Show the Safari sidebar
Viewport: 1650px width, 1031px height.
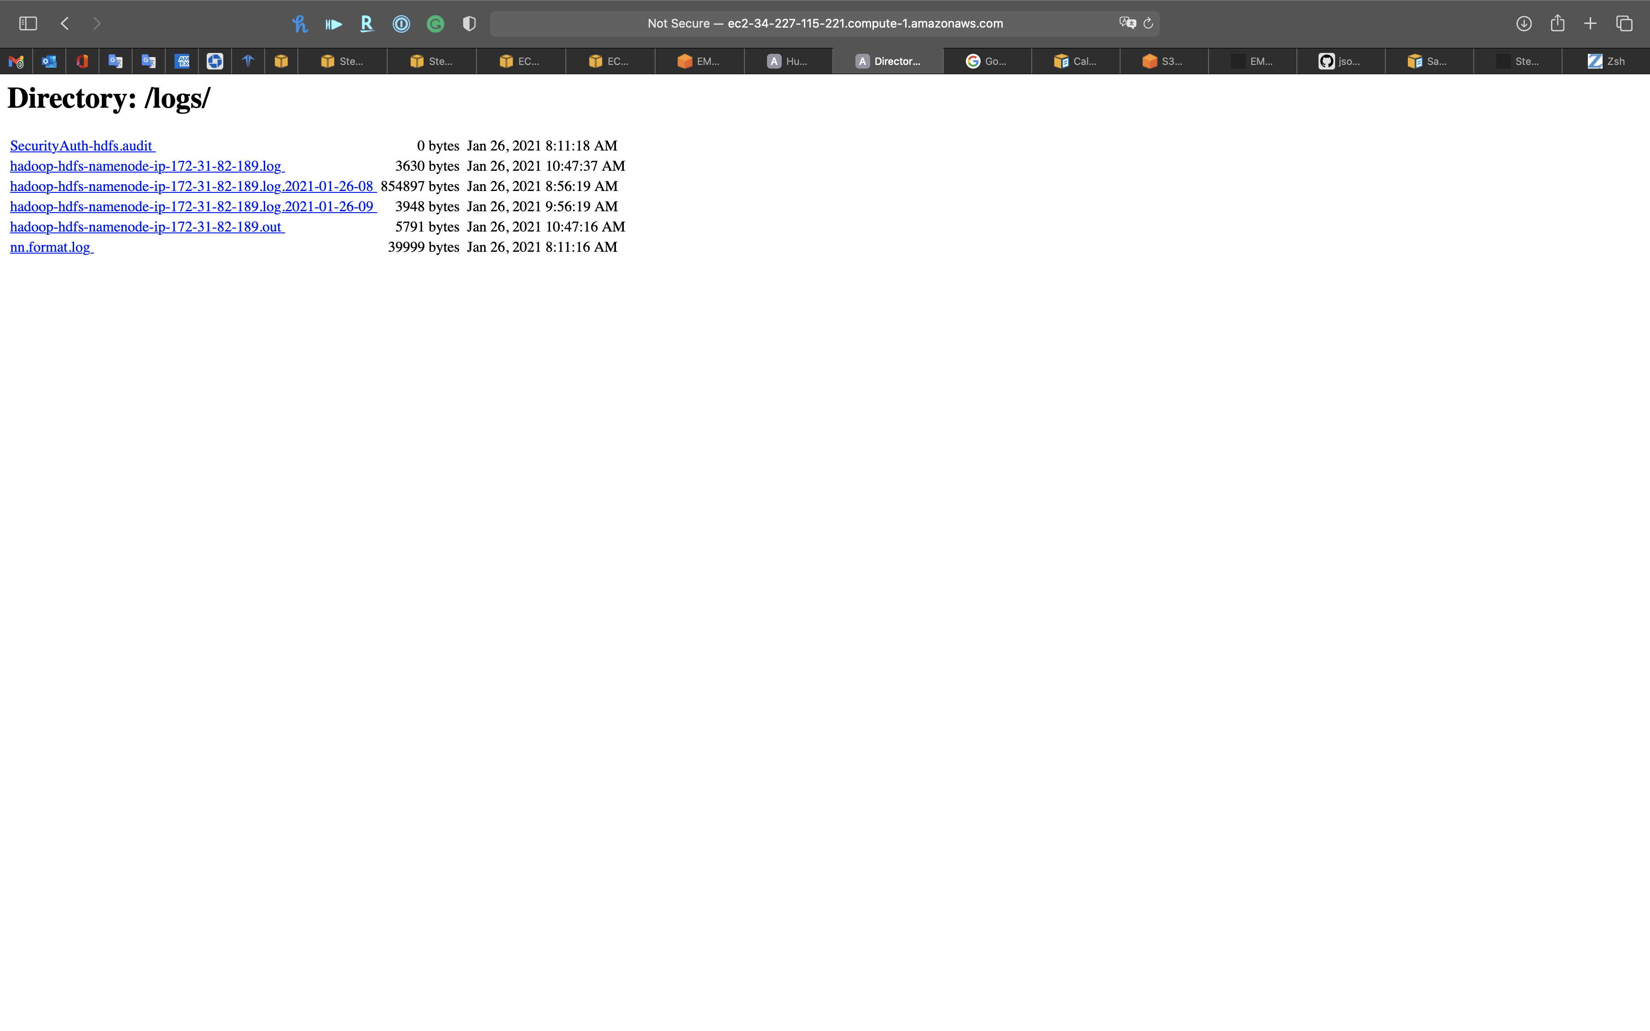(28, 24)
